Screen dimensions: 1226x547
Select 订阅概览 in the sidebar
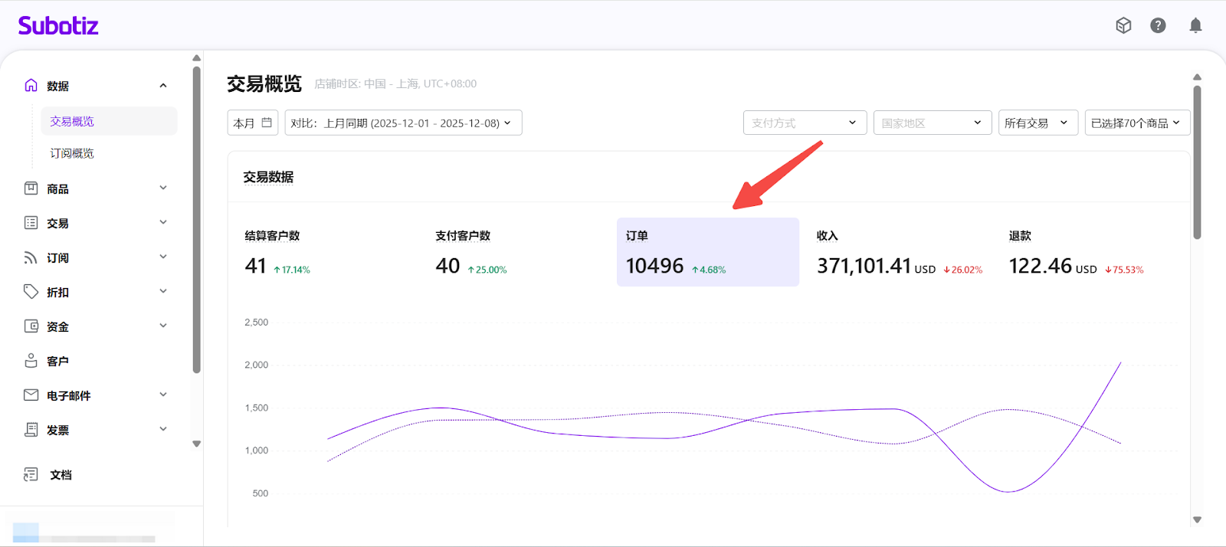click(72, 153)
